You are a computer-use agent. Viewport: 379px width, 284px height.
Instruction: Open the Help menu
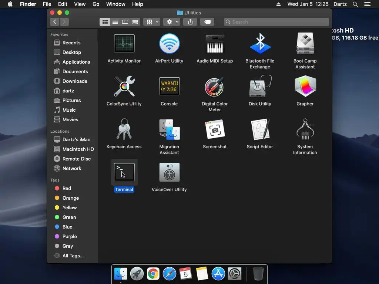[138, 4]
